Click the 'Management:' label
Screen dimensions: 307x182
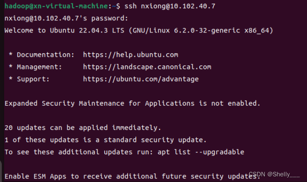[x=40, y=67]
